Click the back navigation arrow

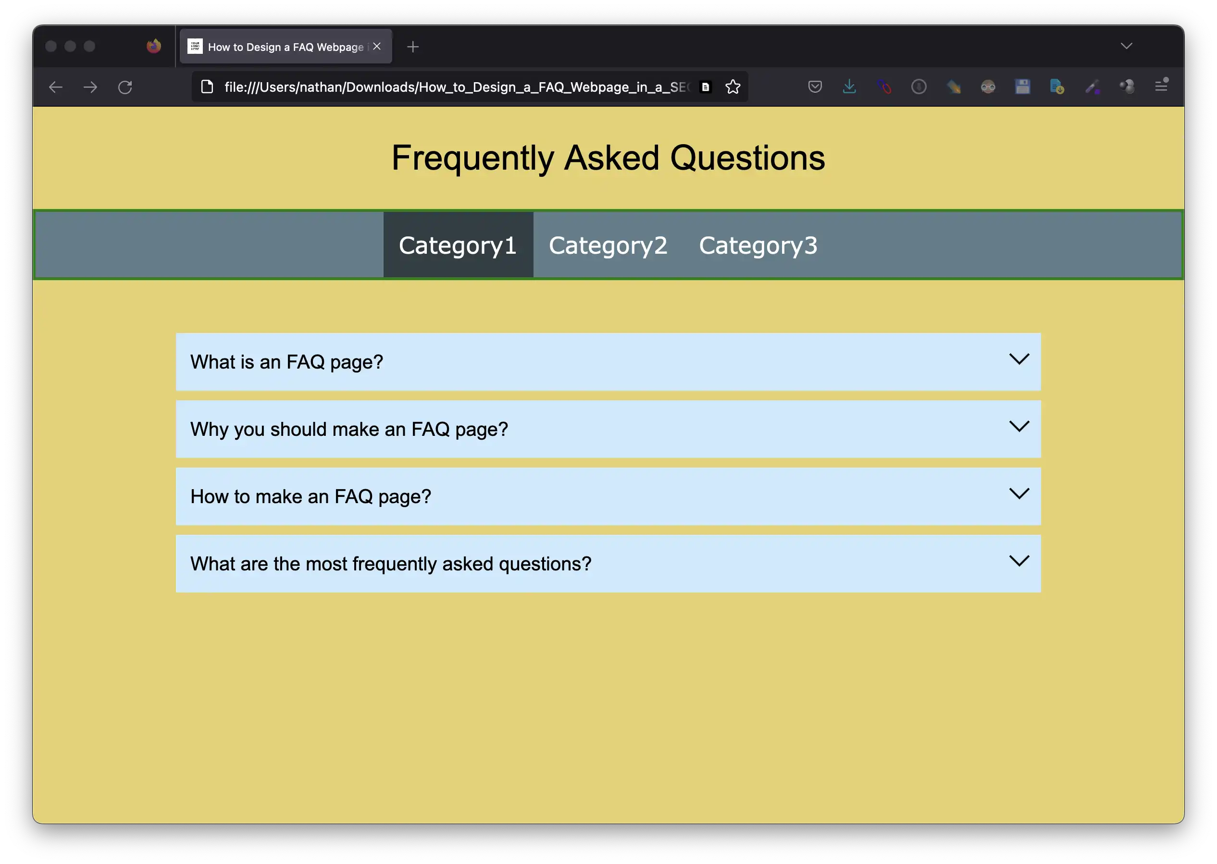point(55,86)
